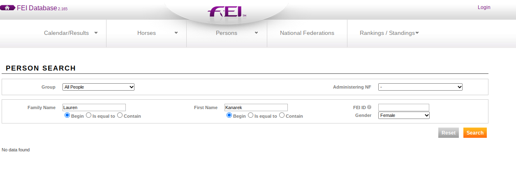Click the Calendar/Results chevron arrow
The height and width of the screenshot is (169, 516).
tap(96, 33)
